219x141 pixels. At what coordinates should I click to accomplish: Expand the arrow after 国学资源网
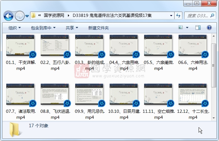(68, 15)
